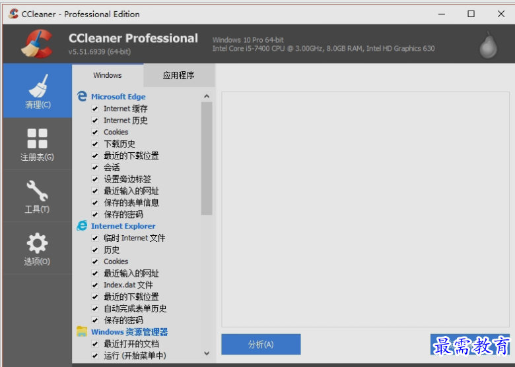Minimize the CCleaner window
Image resolution: width=515 pixels, height=367 pixels.
[x=442, y=14]
